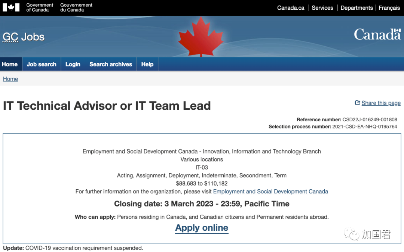Click the Apply online link
Viewport: 404px width, 252px height.
202,228
